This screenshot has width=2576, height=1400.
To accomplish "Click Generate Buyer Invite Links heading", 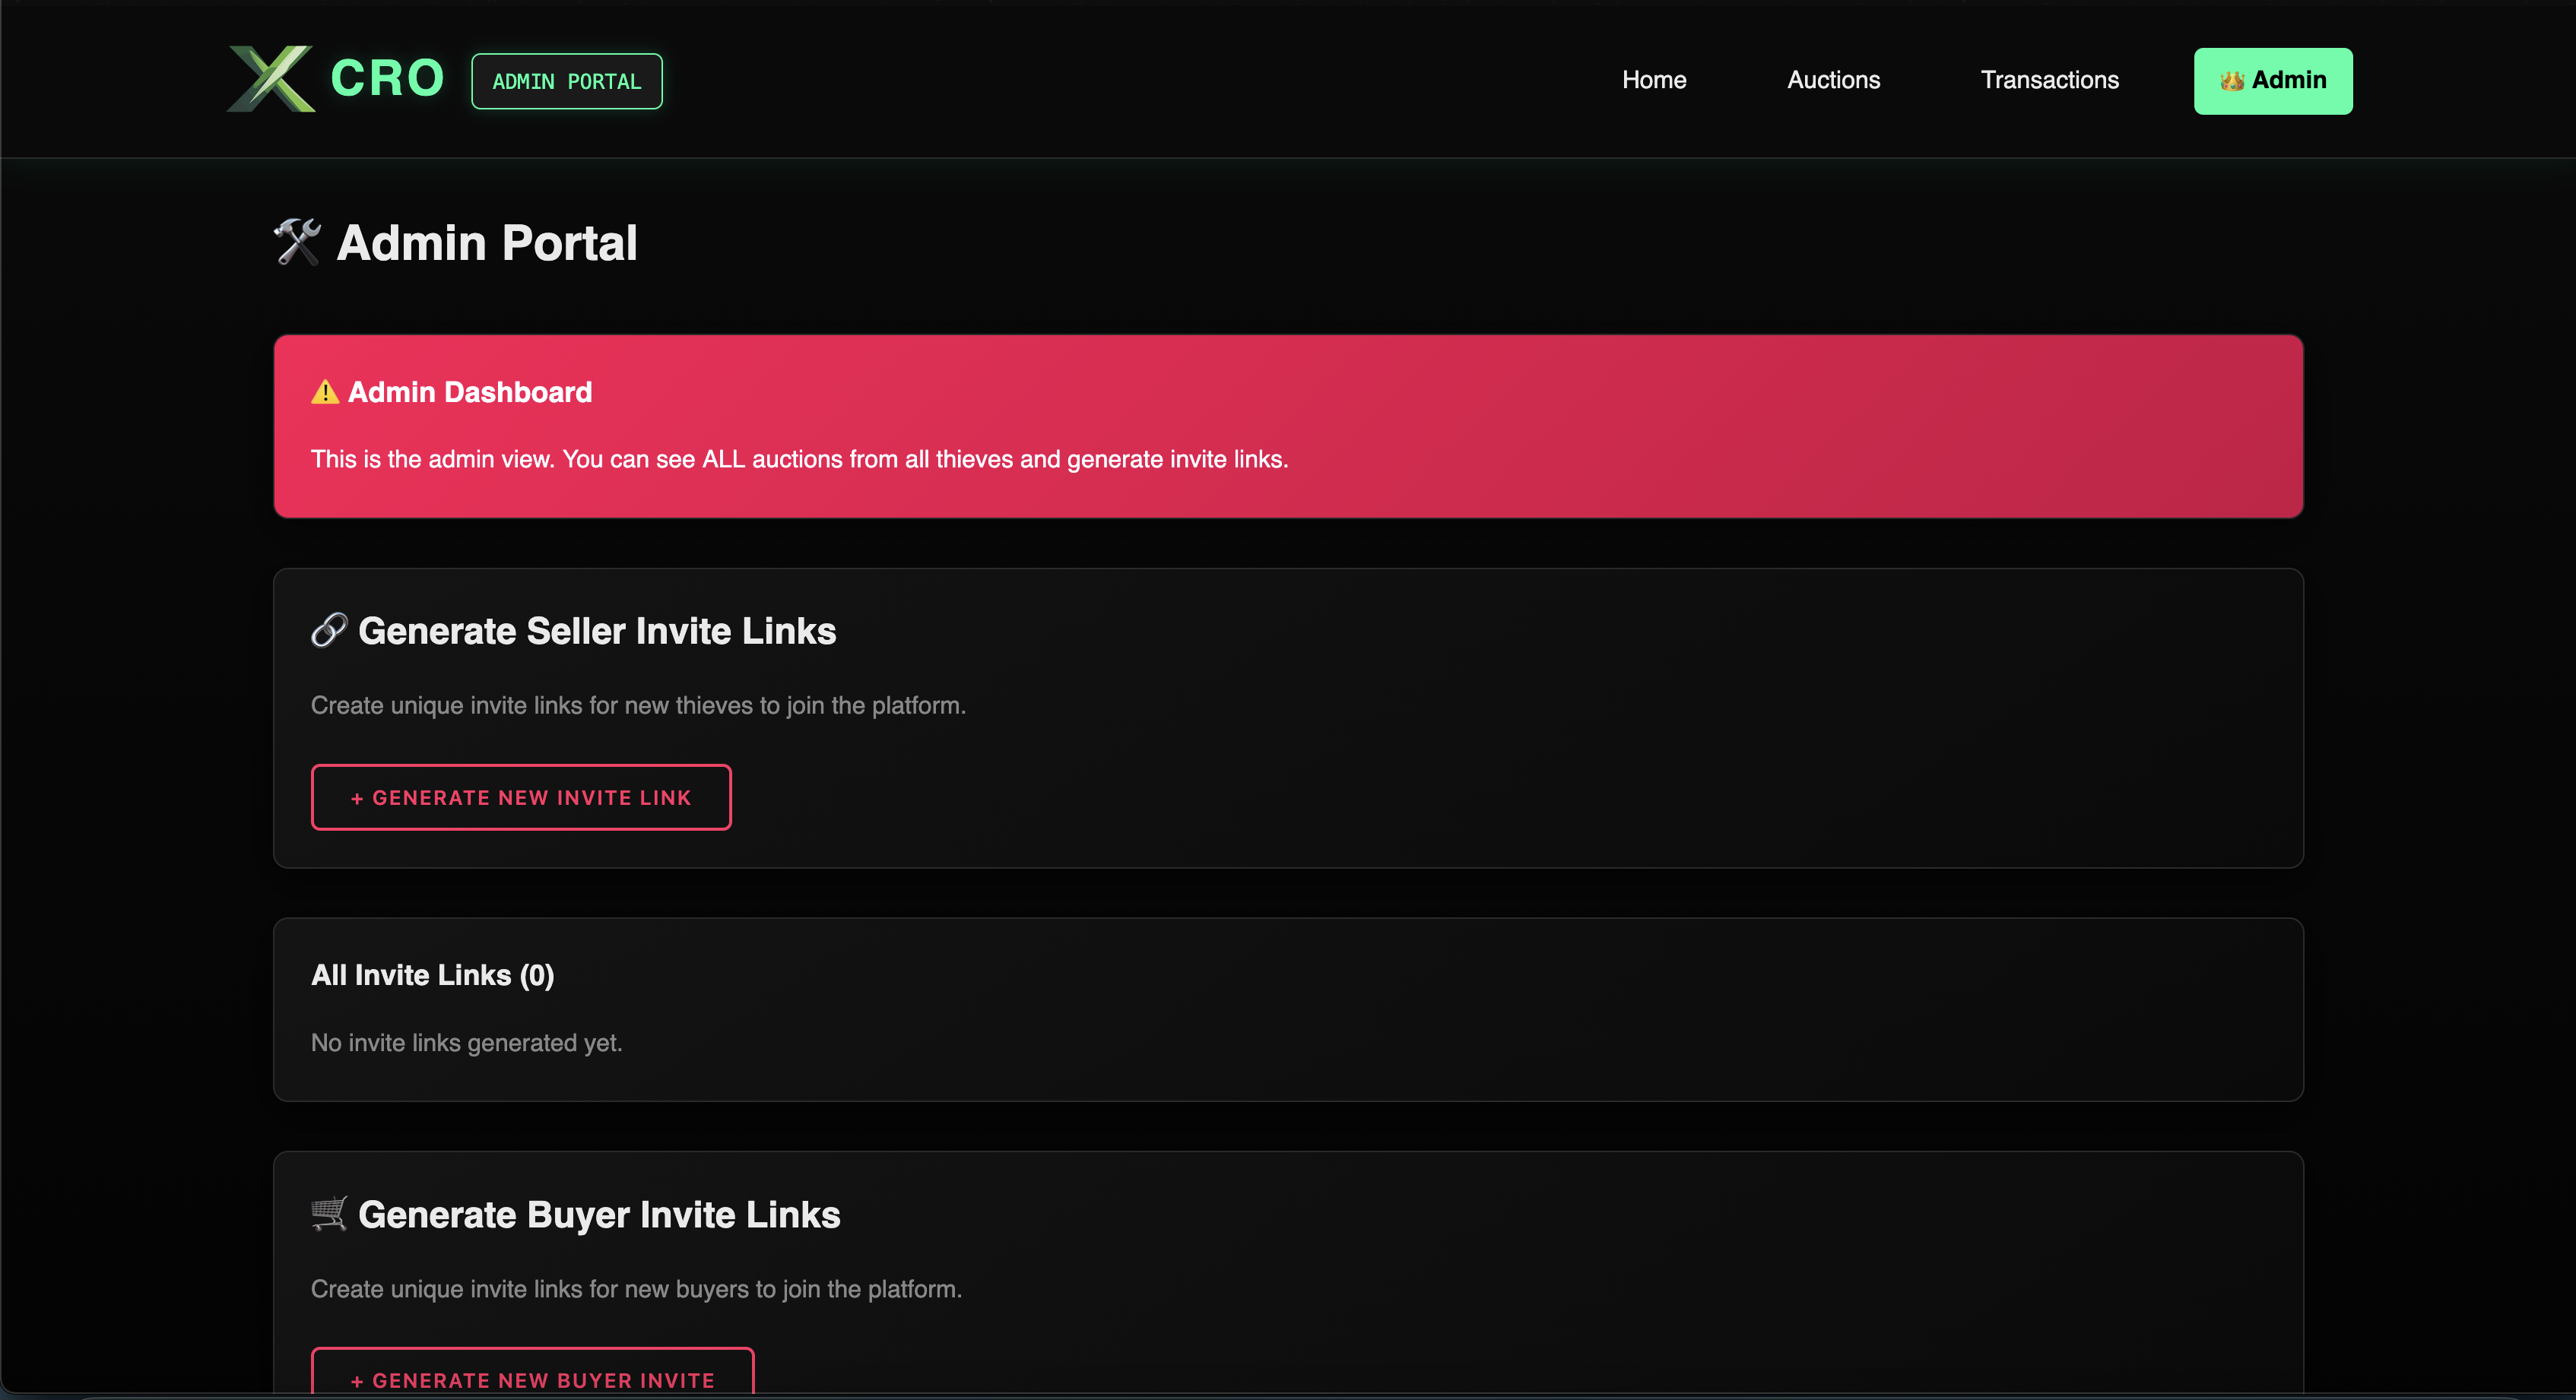I will 598,1214.
